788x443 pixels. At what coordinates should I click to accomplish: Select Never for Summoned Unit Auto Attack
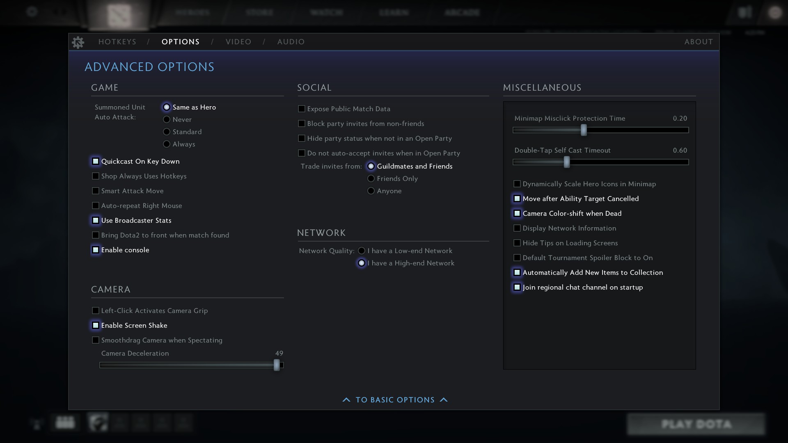pos(167,119)
